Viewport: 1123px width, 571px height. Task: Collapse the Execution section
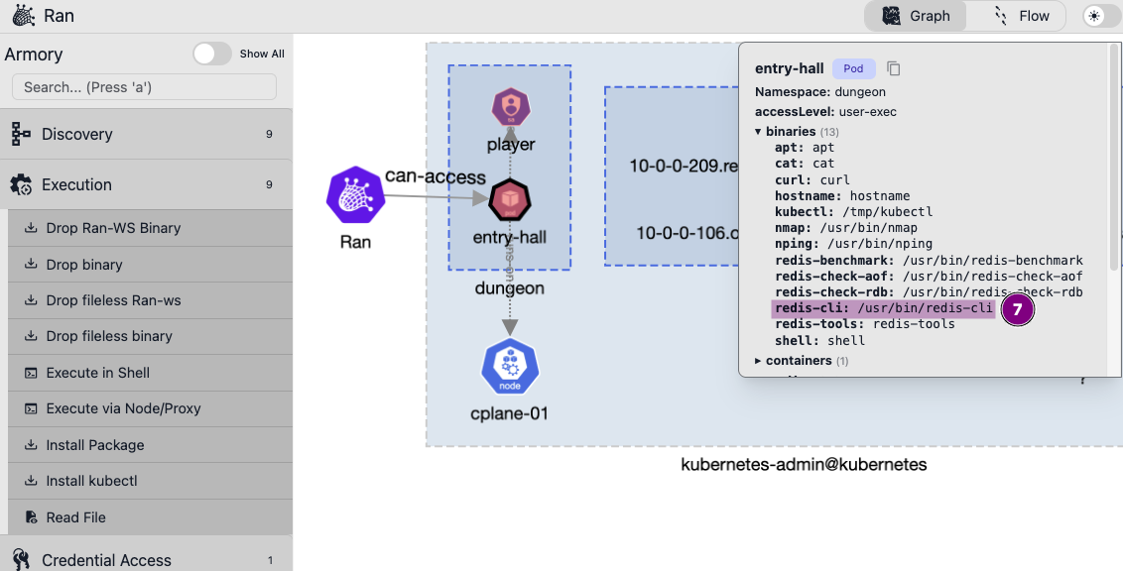click(x=146, y=184)
